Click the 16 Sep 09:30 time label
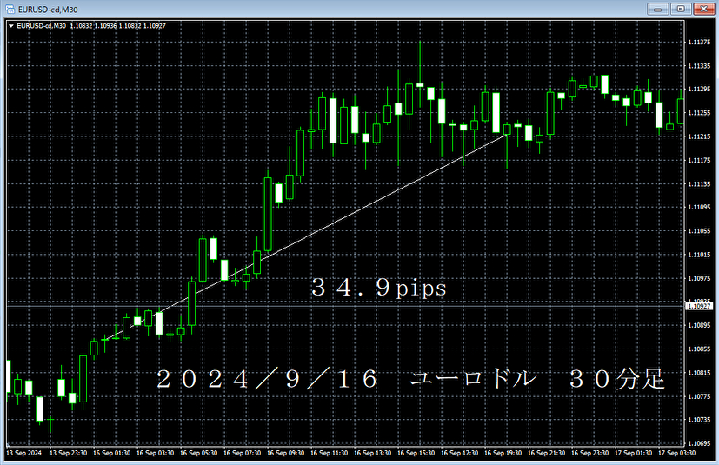This screenshot has height=465, width=719. coord(286,453)
